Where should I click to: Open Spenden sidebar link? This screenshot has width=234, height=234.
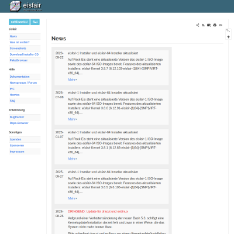[15, 139]
